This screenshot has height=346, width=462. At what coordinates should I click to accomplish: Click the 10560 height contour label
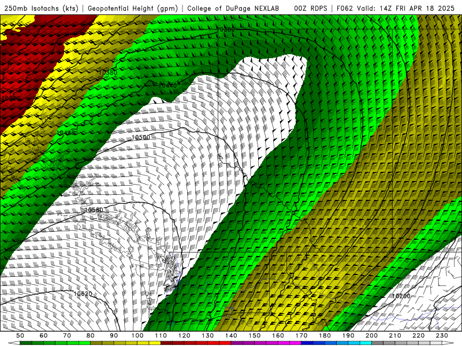94,210
